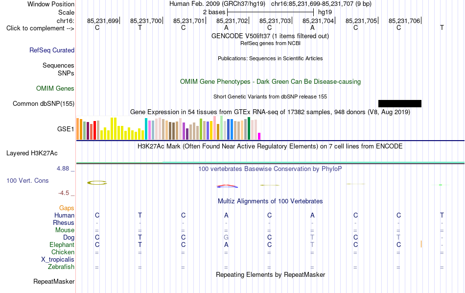Click ruler position label 85,231,699
This screenshot has width=465, height=293.
click(103, 21)
